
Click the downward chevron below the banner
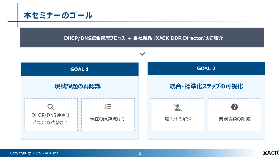[142, 54]
